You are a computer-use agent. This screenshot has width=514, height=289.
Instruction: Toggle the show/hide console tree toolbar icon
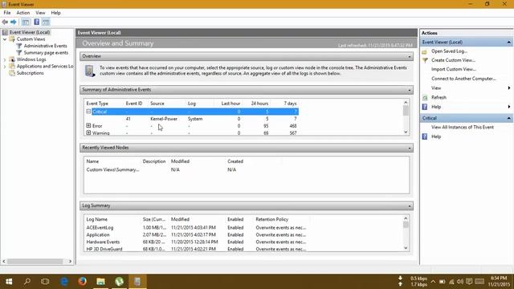tap(26, 22)
